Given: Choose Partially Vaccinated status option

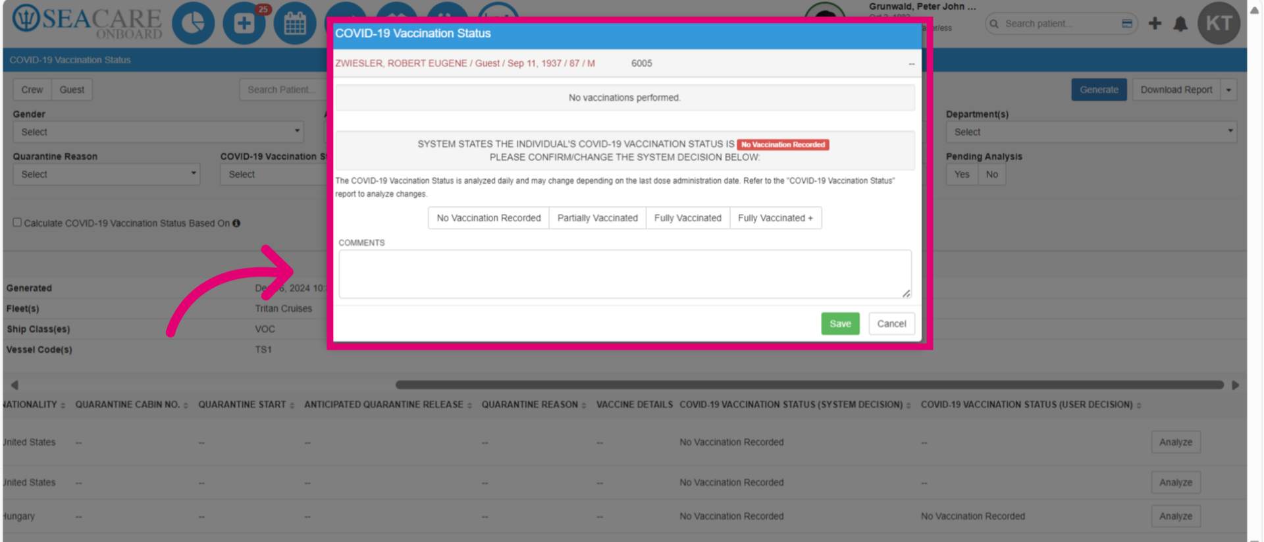Looking at the screenshot, I should point(598,218).
